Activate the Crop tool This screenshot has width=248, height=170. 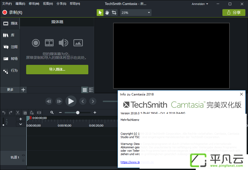[114, 13]
